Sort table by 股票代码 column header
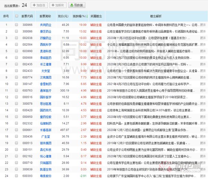Screen dimensions: 208x179 pos(27,16)
